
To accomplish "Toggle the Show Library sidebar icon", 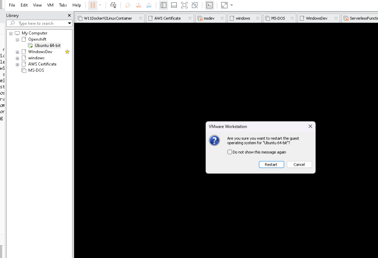I will [163, 5].
